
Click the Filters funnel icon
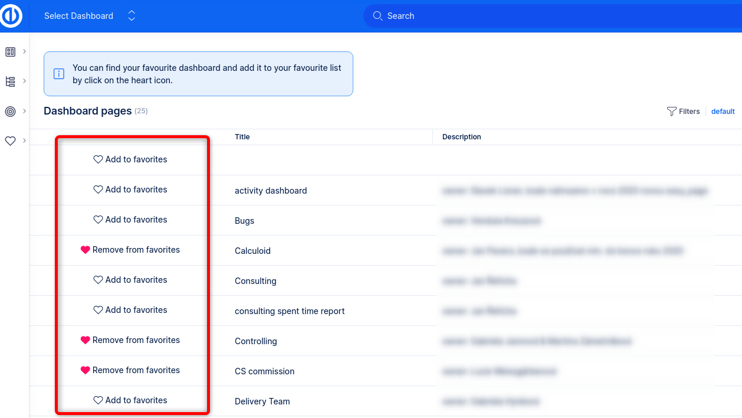(x=671, y=112)
